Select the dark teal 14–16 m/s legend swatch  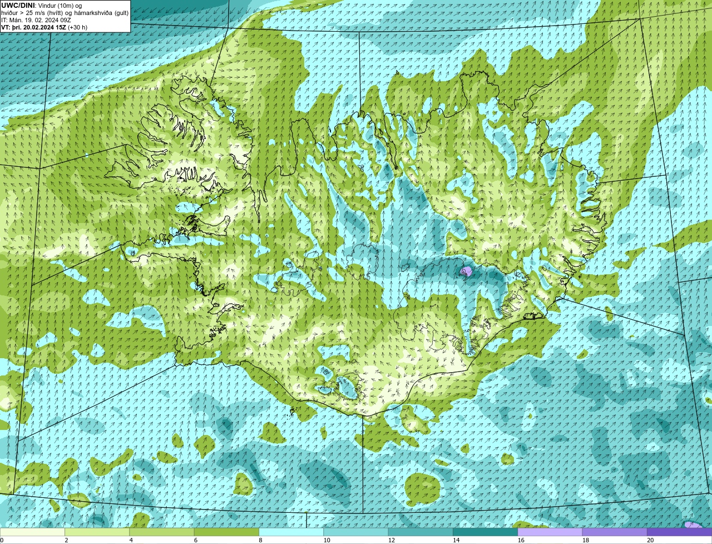[x=485, y=532]
